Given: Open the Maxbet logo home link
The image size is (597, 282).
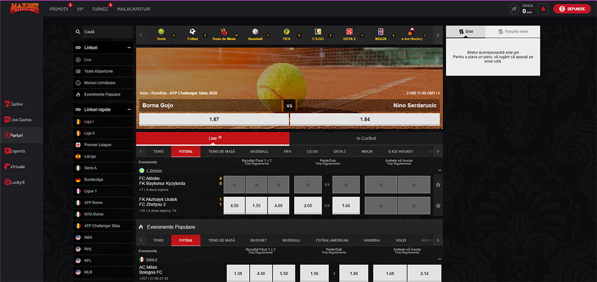Looking at the screenshot, I should coord(24,8).
